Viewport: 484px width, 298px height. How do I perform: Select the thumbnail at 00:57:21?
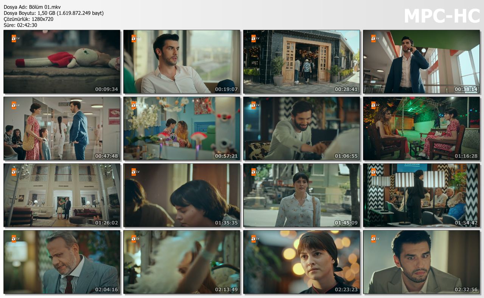182,129
